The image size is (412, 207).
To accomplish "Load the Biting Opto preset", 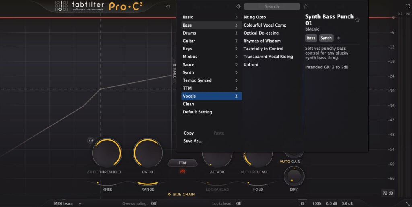I will tap(254, 17).
